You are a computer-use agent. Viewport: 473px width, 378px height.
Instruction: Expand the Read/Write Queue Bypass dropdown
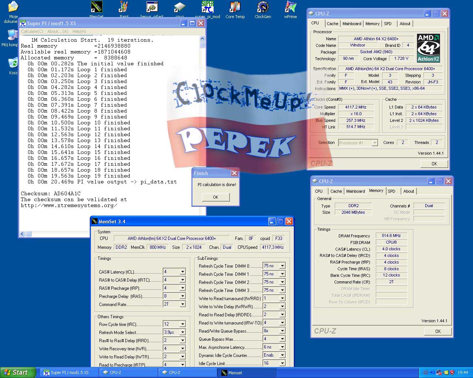tap(282, 331)
